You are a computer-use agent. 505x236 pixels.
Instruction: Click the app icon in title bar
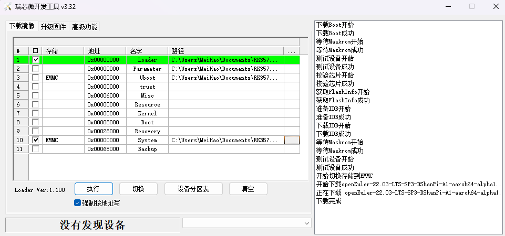coord(7,7)
